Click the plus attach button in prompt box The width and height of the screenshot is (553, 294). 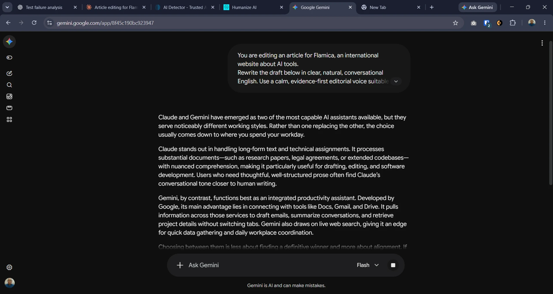(180, 265)
